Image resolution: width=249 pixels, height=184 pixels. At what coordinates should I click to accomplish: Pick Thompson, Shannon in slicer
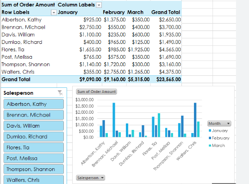[34, 169]
